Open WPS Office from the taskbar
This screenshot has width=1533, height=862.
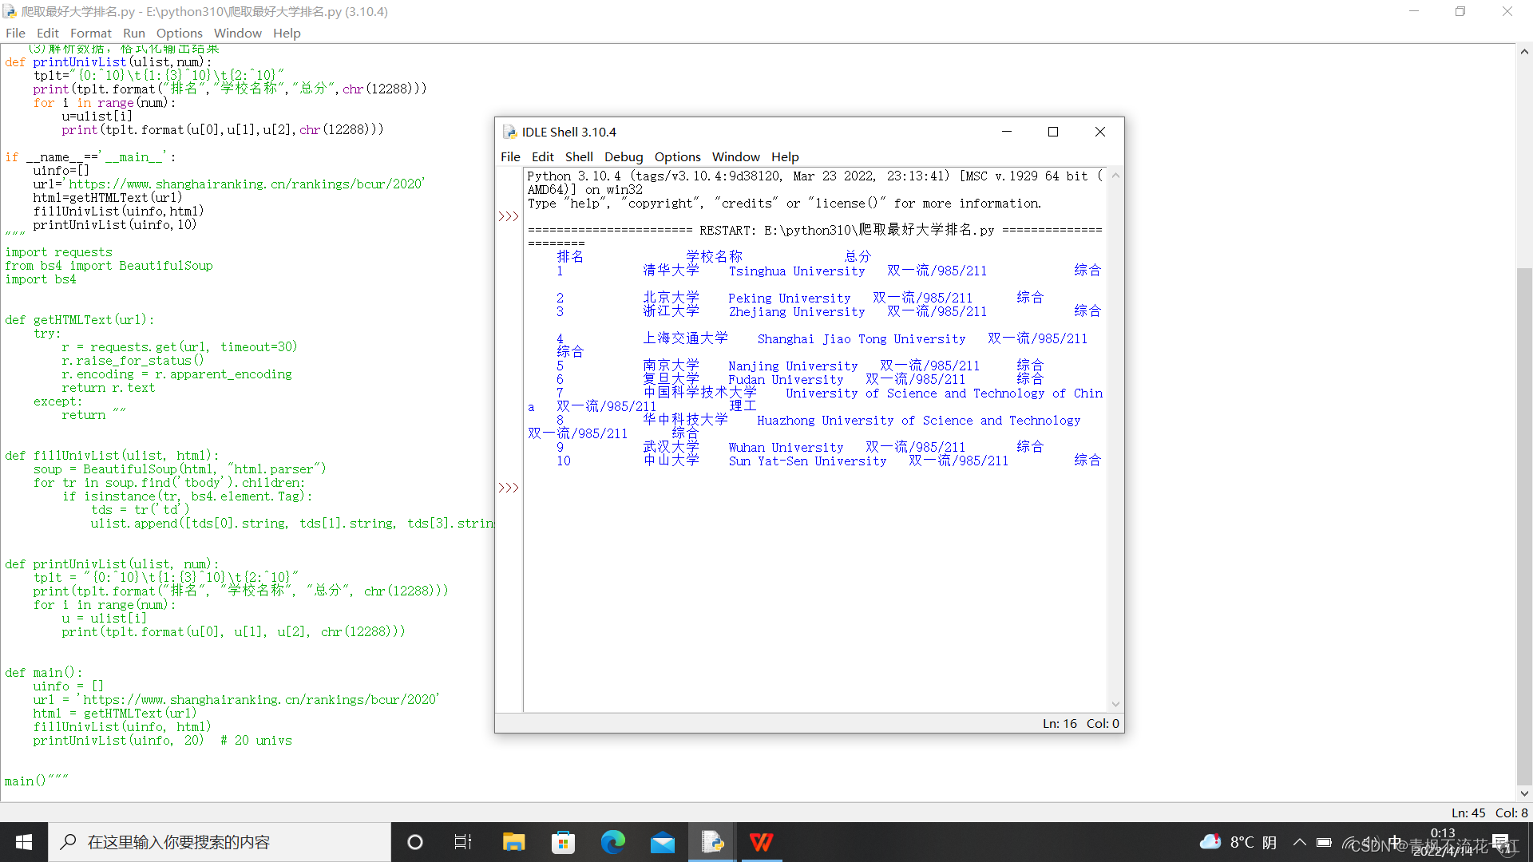click(762, 842)
